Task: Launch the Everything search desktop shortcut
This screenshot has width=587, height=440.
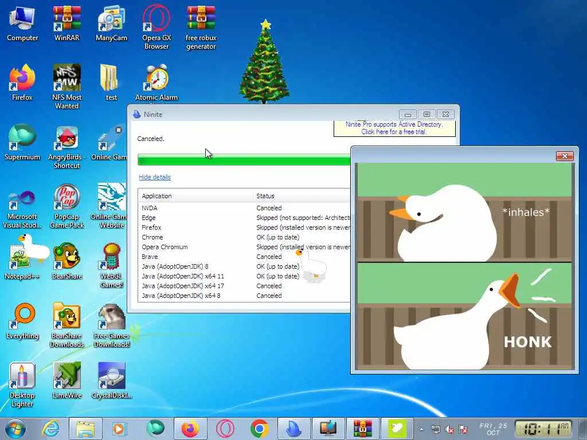Action: point(22,321)
